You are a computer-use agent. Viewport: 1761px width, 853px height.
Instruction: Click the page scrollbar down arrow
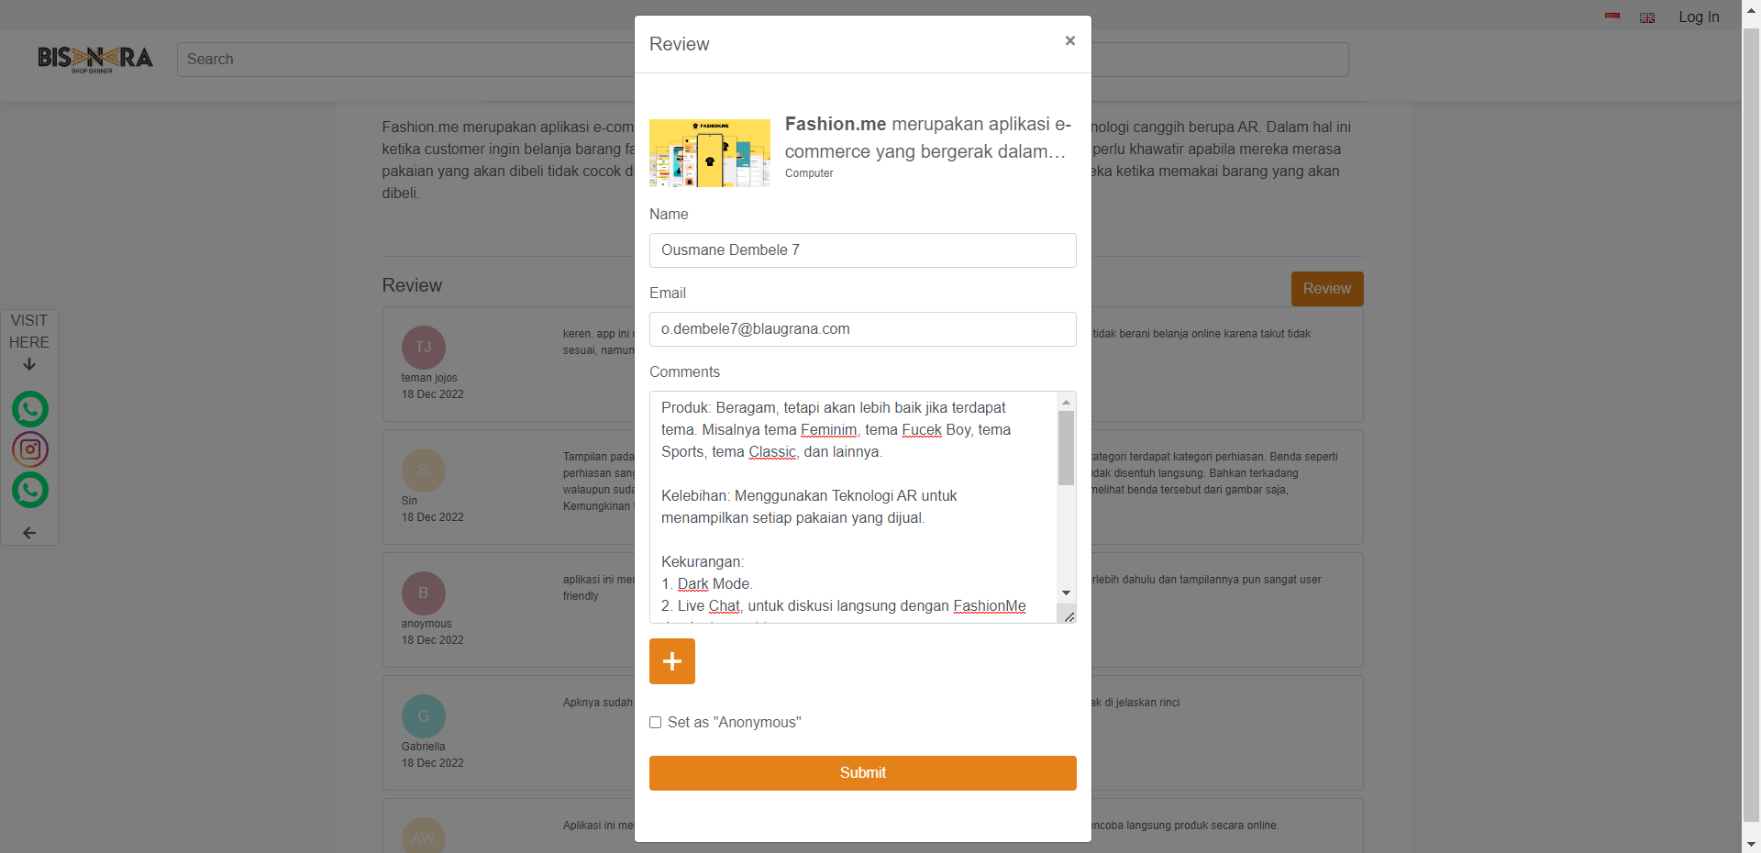(x=1751, y=844)
